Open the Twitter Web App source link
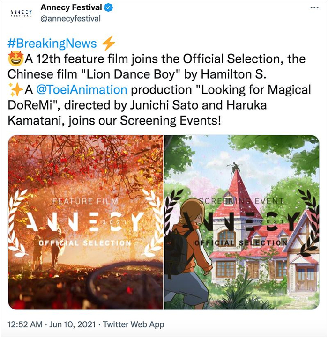328x338 pixels. (134, 324)
